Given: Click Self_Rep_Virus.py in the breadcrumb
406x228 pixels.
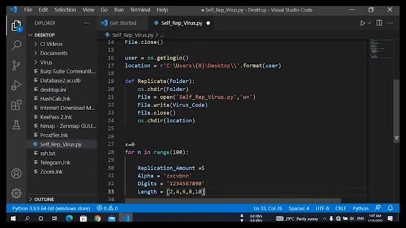Looking at the screenshot, I should [133, 35].
